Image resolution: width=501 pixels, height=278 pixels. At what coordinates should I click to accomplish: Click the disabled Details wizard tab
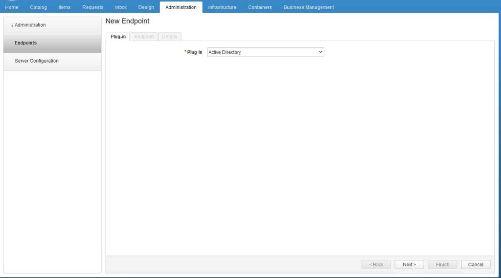(x=170, y=37)
